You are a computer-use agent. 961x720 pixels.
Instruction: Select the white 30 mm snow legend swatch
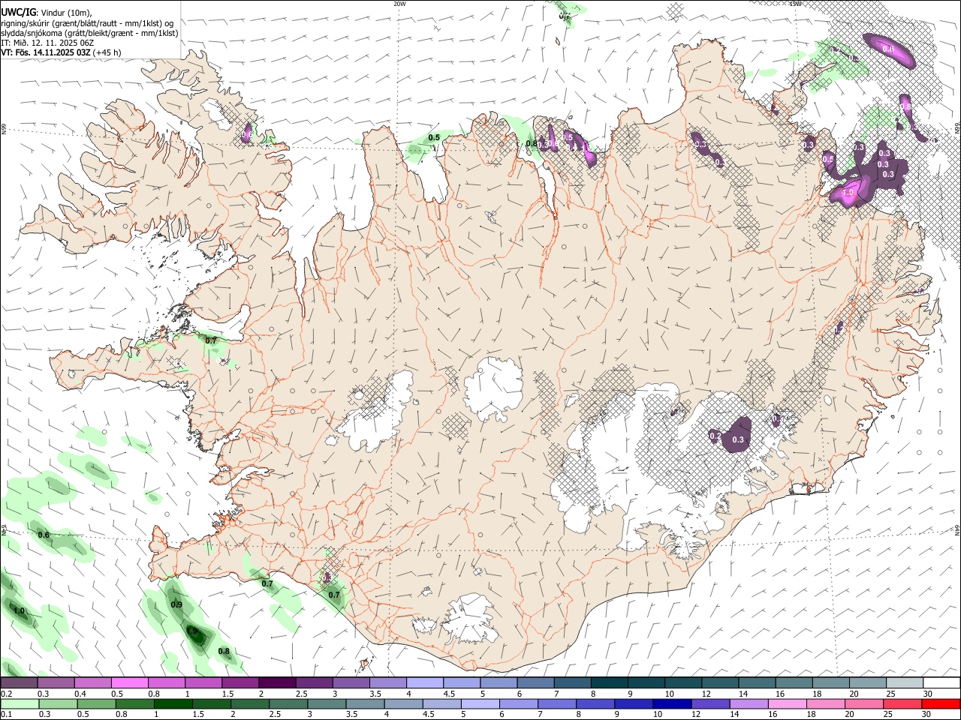(x=941, y=683)
